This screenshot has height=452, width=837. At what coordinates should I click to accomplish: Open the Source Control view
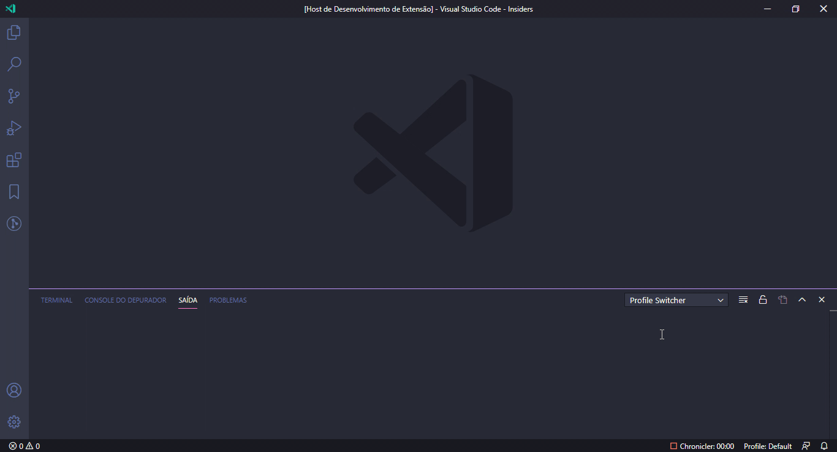click(x=13, y=96)
